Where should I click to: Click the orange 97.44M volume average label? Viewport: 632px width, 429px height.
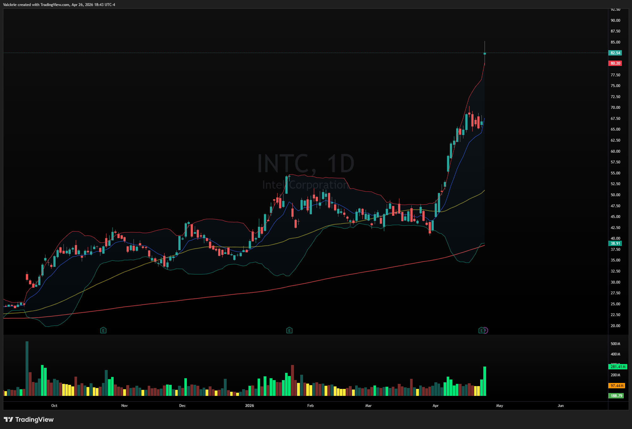coord(617,386)
